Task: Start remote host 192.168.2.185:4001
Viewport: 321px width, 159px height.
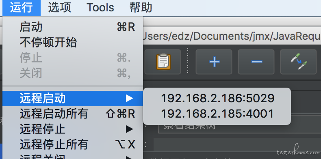Action: click(x=217, y=114)
